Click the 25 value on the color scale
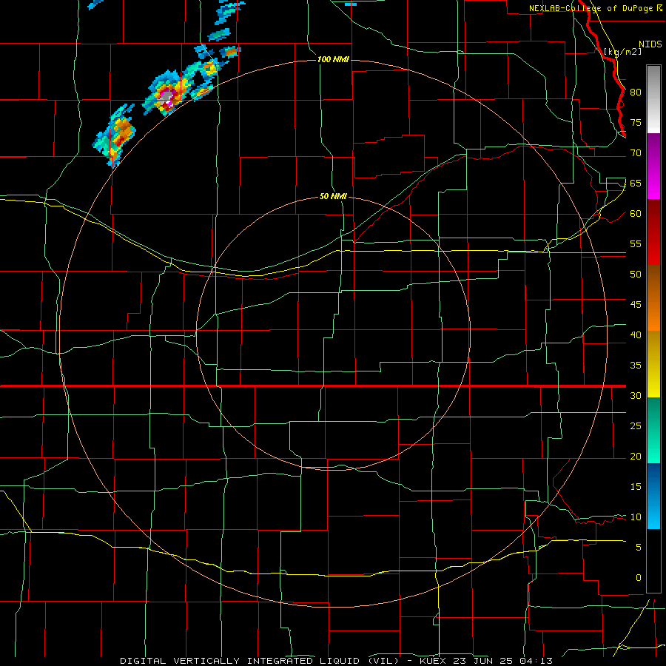 tap(636, 425)
